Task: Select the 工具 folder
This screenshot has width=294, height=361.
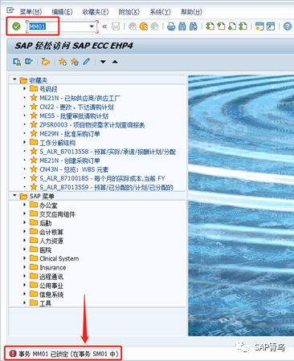Action: (x=45, y=303)
